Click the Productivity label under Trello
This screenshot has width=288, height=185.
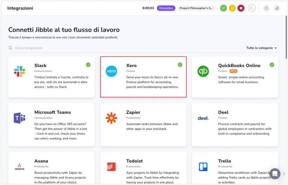click(225, 167)
